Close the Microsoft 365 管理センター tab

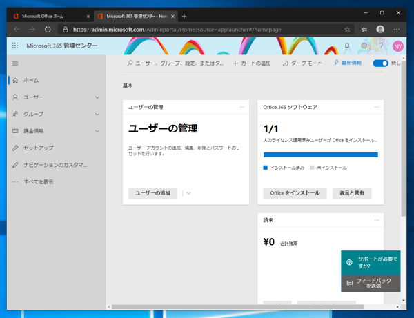click(172, 17)
